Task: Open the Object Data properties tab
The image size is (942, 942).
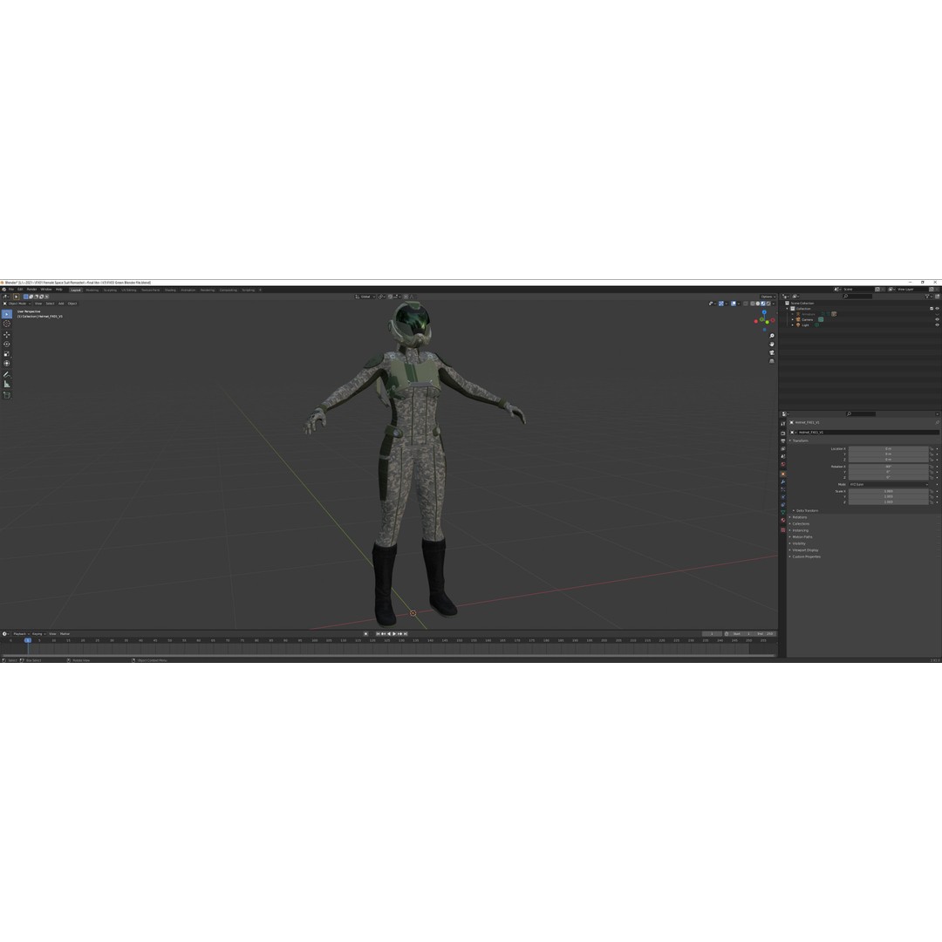Action: click(x=782, y=513)
